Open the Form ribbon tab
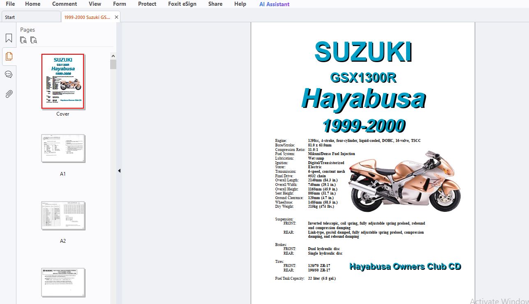Image resolution: width=529 pixels, height=304 pixels. tap(120, 4)
